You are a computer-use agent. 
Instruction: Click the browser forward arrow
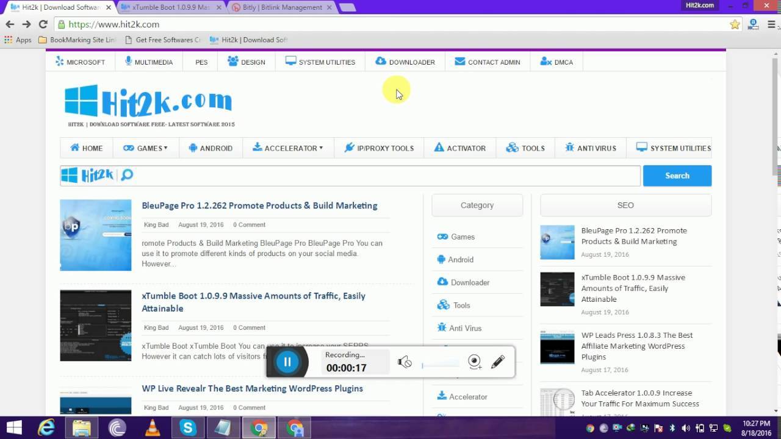26,24
